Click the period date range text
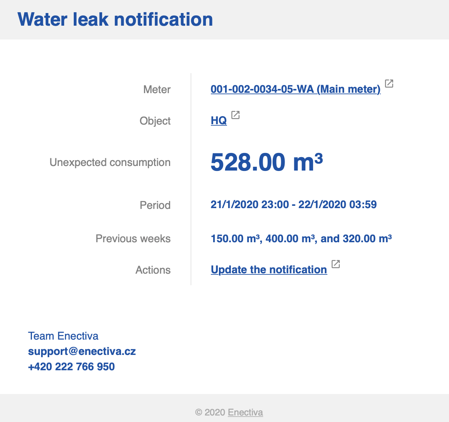Viewport: 449px width, 422px height. tap(293, 205)
